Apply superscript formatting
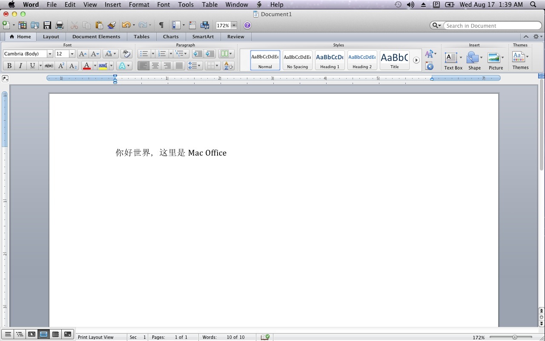The height and width of the screenshot is (341, 545). (x=61, y=66)
